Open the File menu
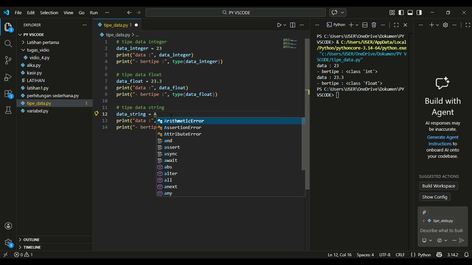This screenshot has width=472, height=265. click(x=18, y=13)
